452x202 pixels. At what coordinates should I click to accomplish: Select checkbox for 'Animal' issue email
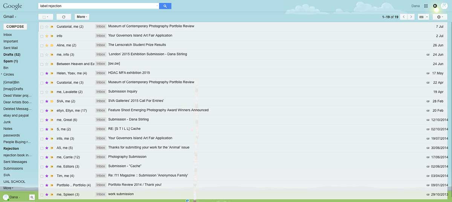42,148
